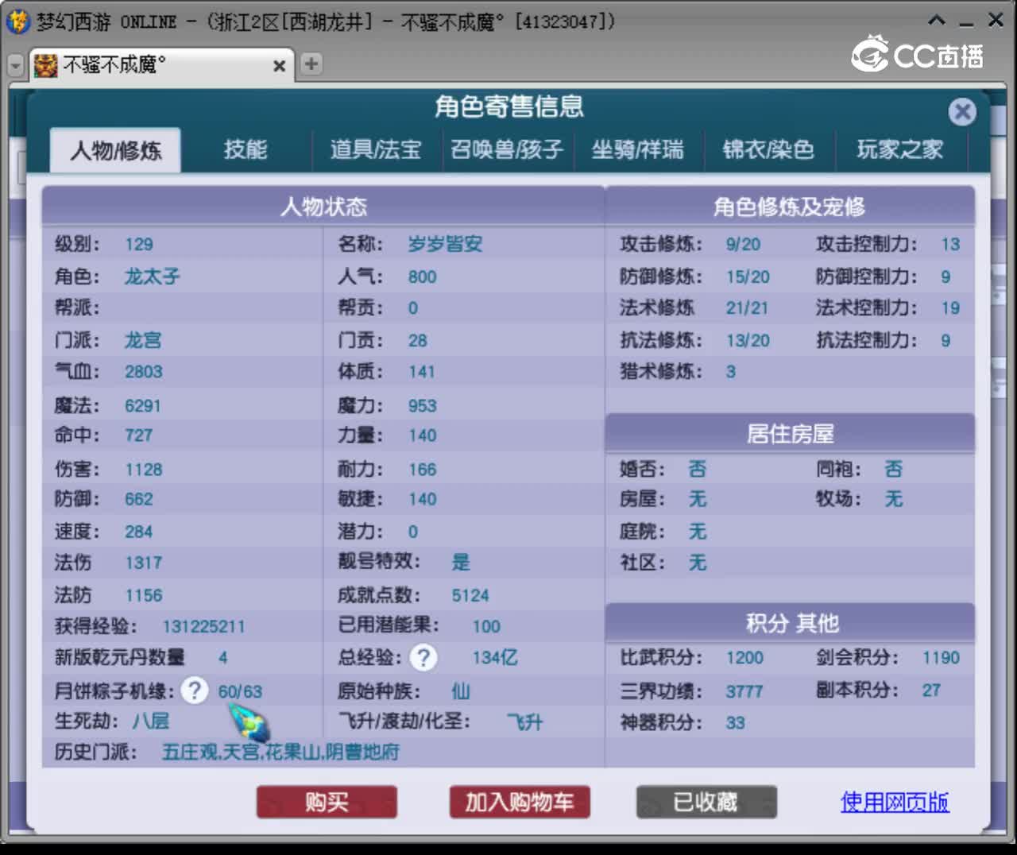Click the game logo in title bar
The image size is (1017, 855).
point(17,21)
